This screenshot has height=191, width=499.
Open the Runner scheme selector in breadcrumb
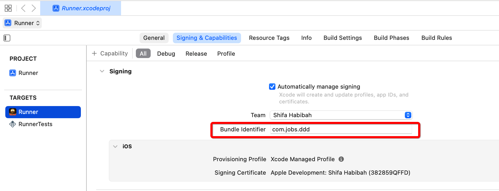(22, 23)
